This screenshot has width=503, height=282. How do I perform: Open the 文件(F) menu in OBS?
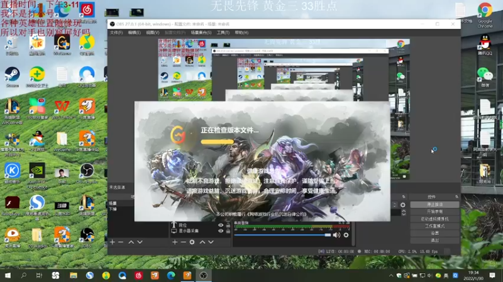click(116, 33)
